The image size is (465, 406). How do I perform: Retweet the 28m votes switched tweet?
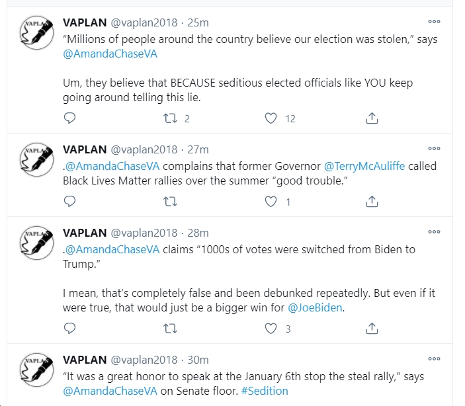pyautogui.click(x=170, y=329)
